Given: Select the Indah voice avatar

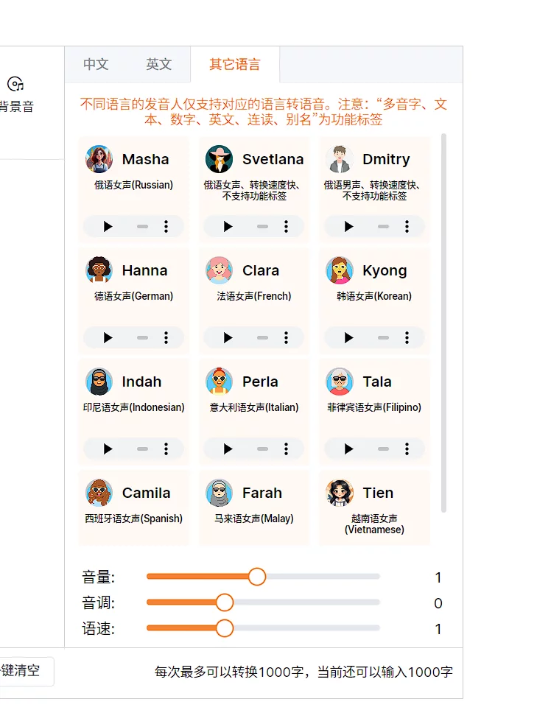Looking at the screenshot, I should (99, 382).
